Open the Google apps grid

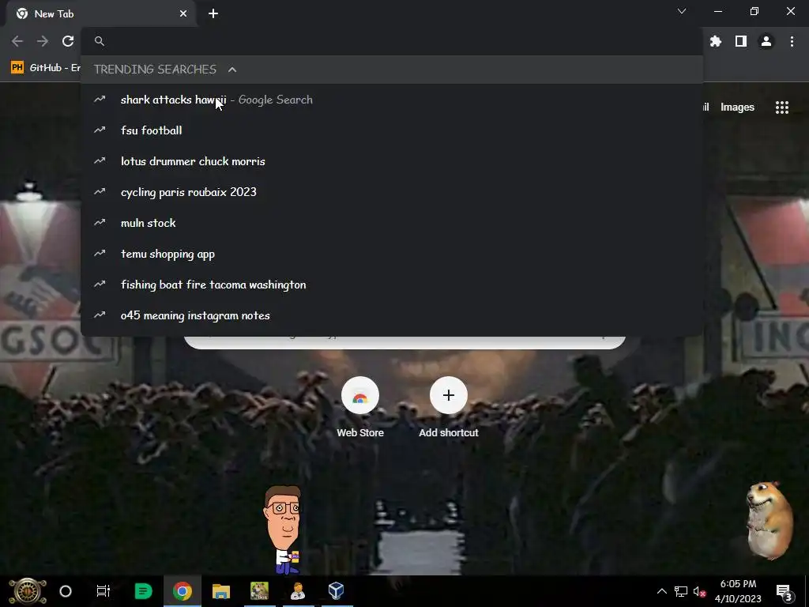coord(782,107)
